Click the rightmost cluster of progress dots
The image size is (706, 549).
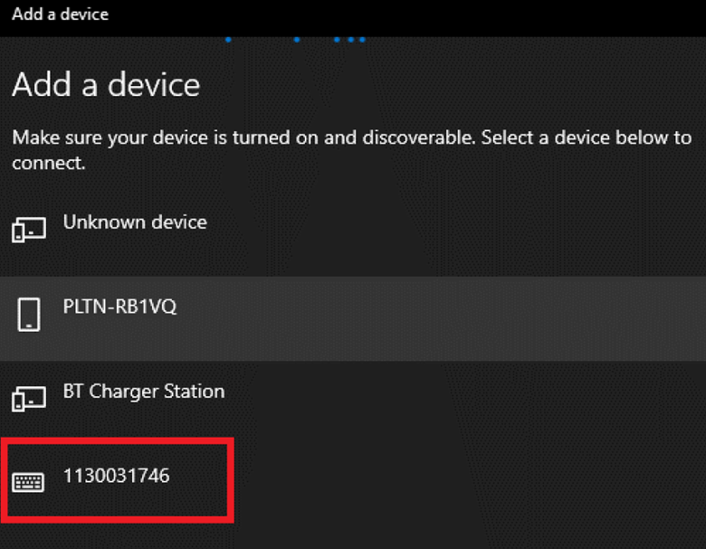(x=350, y=40)
